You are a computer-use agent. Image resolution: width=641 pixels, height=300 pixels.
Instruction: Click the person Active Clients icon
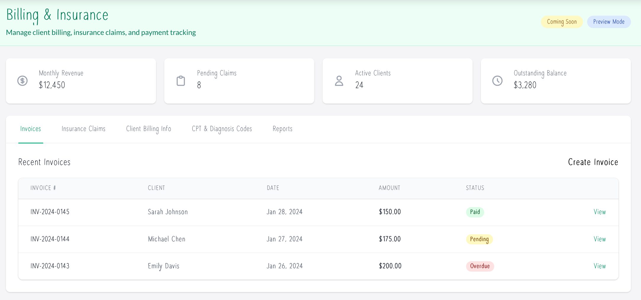(x=339, y=81)
